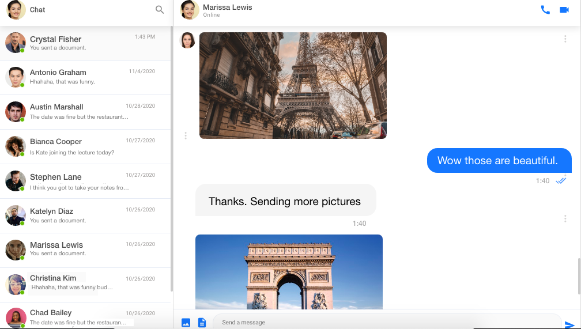This screenshot has width=581, height=329.
Task: Start a voice call with Marissa Lewis
Action: [x=545, y=10]
